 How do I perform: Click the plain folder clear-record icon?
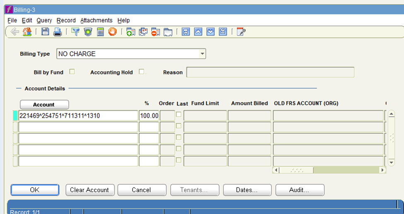(168, 32)
